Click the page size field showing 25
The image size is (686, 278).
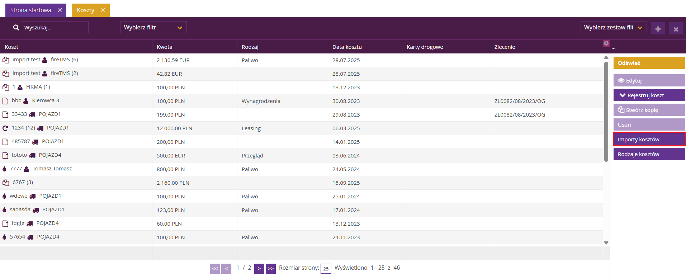[326, 268]
